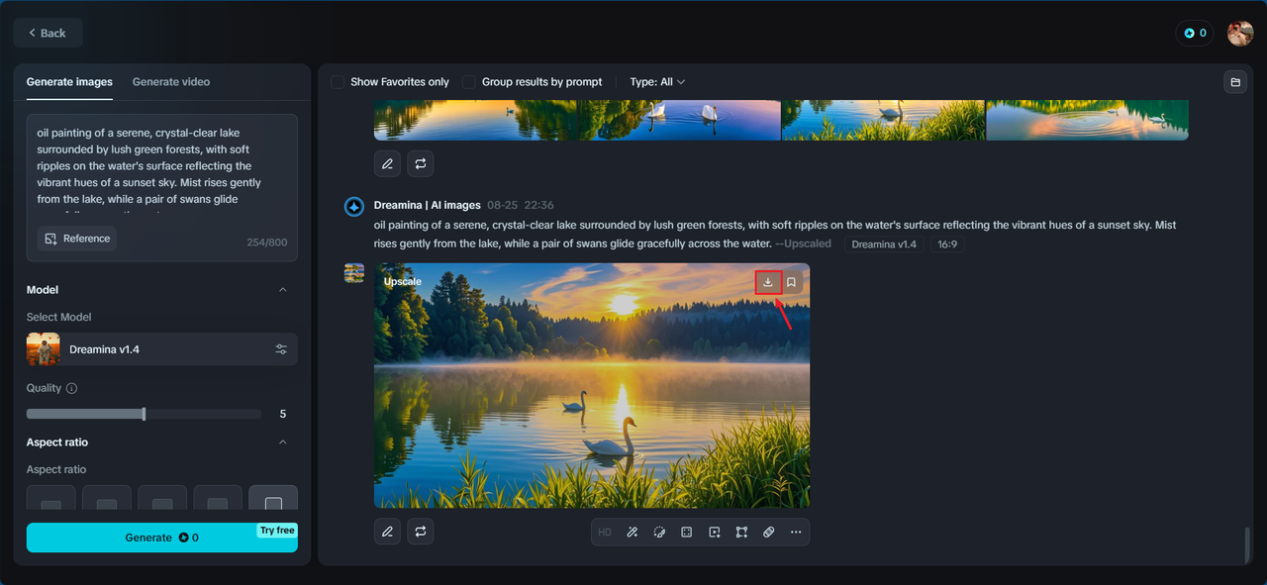Click the small result thumbnail beside upscaled image
This screenshot has height=585, width=1267.
tap(354, 273)
